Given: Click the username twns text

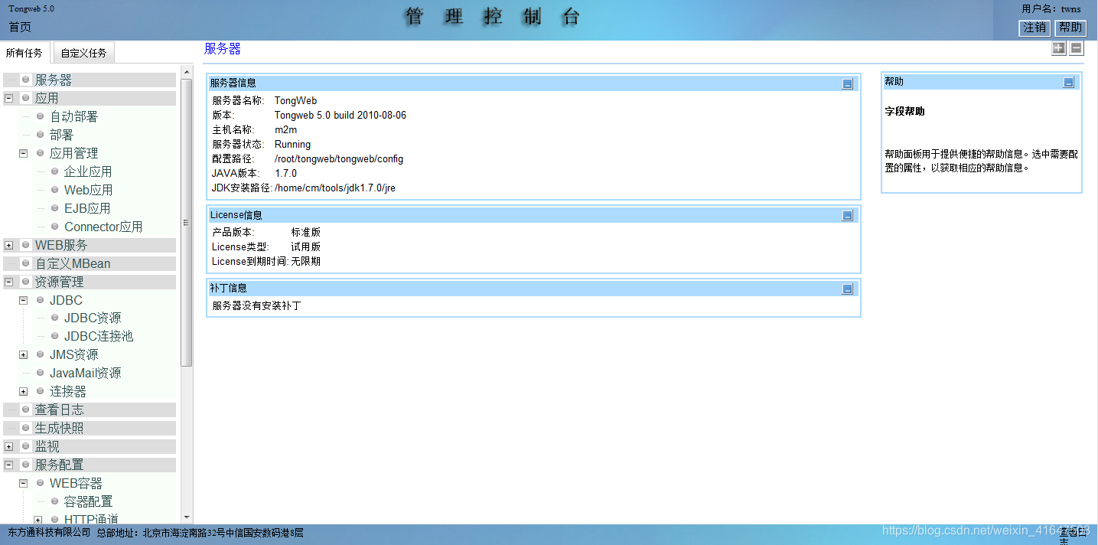Looking at the screenshot, I should (x=1070, y=9).
